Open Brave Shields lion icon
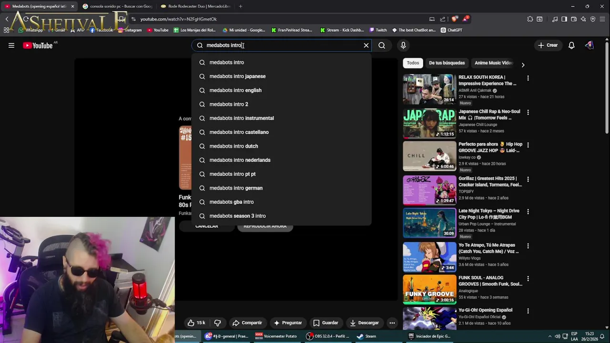The width and height of the screenshot is (610, 343). click(455, 19)
